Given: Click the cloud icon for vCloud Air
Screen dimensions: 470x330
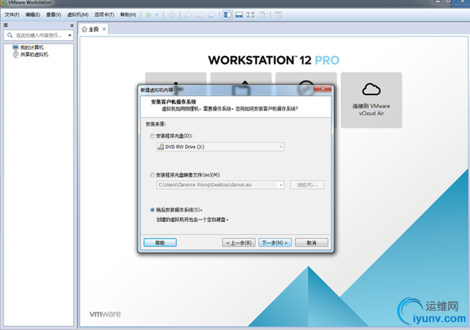Looking at the screenshot, I should (x=371, y=89).
